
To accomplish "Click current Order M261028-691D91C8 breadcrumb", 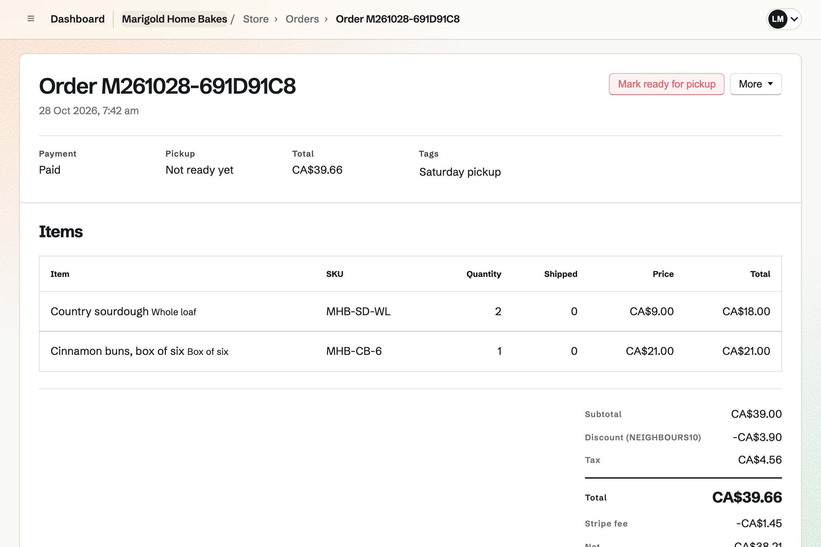I will 398,19.
